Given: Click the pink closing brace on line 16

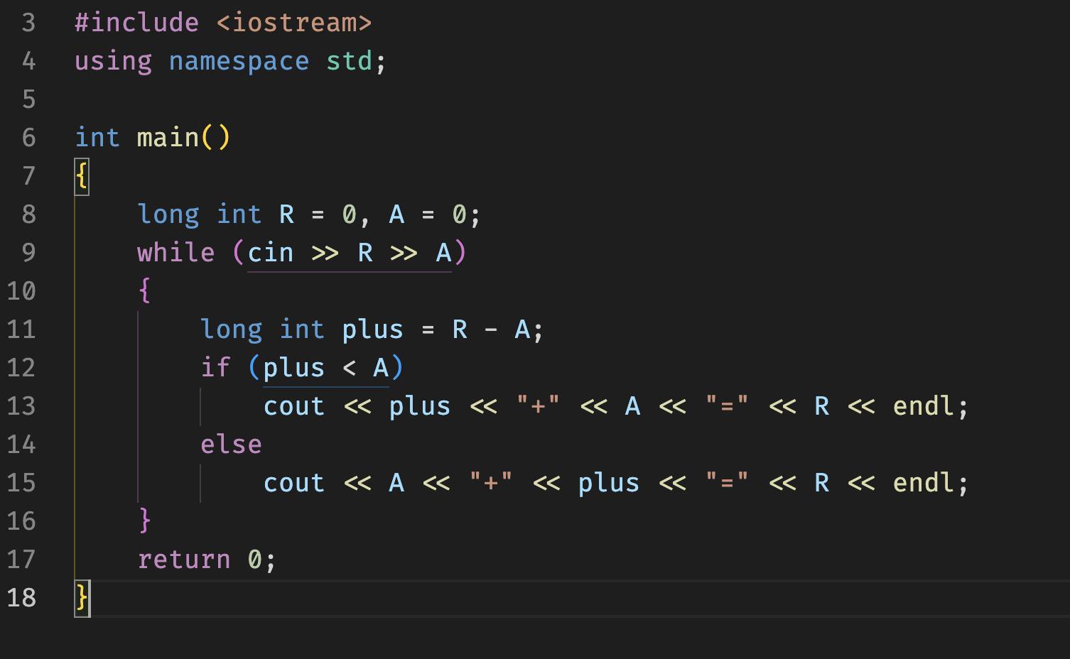Looking at the screenshot, I should [x=145, y=521].
